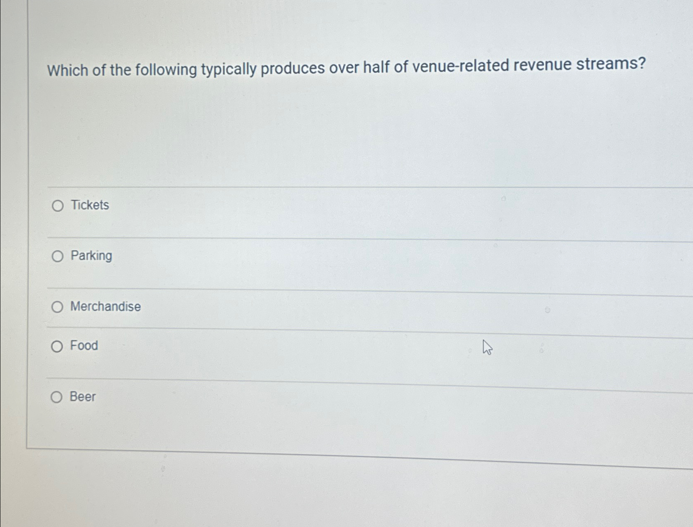This screenshot has height=527, width=693.
Task: Click the Parking answer label text
Action: point(91,256)
